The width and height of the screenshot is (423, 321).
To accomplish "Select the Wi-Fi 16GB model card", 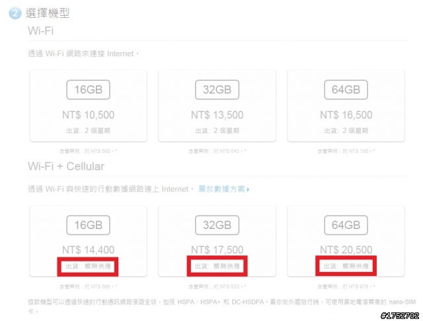I will pyautogui.click(x=88, y=106).
